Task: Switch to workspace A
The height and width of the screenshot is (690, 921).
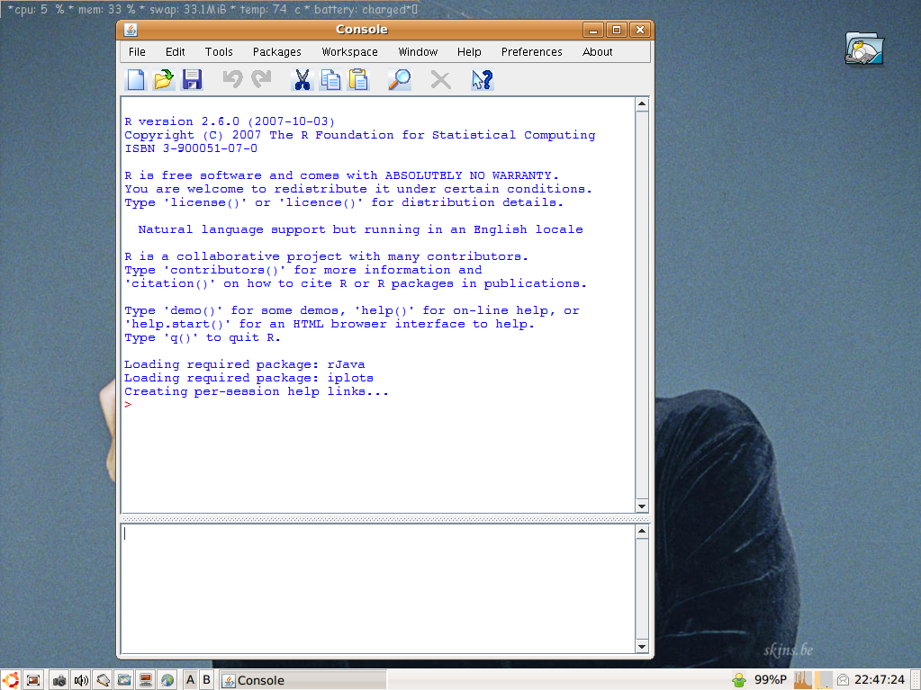Action: [x=190, y=680]
